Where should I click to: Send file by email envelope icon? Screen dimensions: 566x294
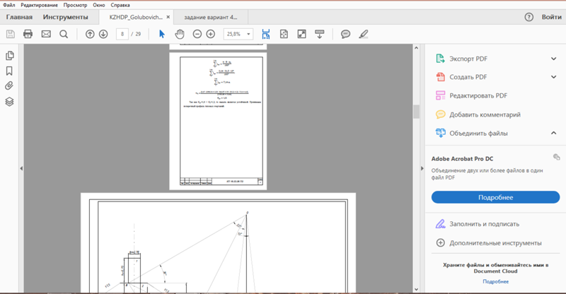click(x=46, y=34)
